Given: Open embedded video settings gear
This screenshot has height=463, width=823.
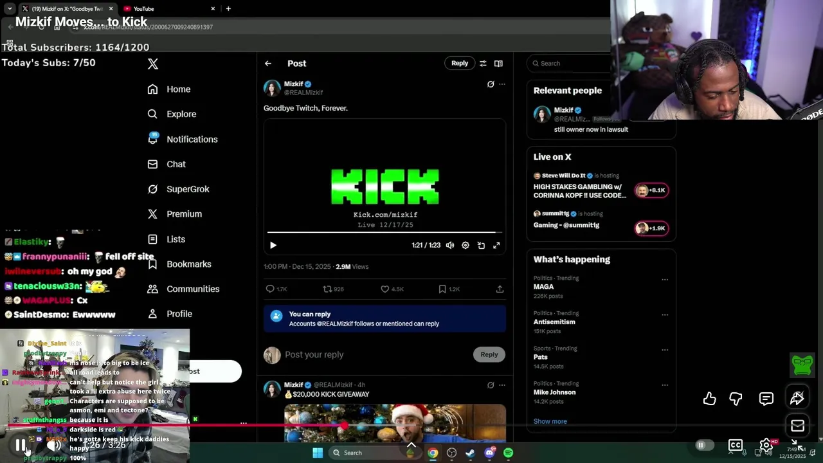Looking at the screenshot, I should (x=466, y=245).
